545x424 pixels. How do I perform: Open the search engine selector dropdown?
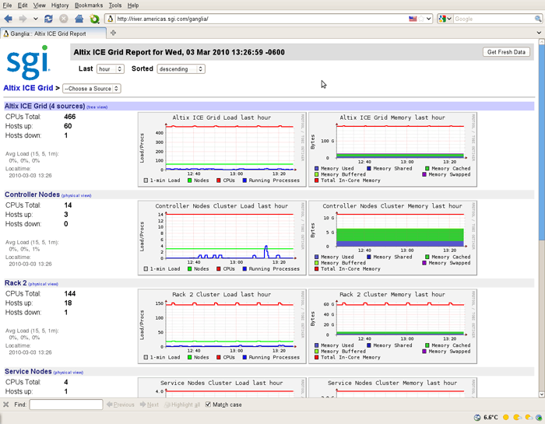click(445, 19)
